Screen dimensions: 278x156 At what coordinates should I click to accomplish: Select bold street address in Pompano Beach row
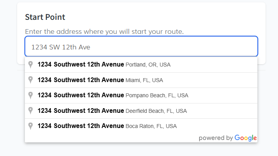pyautogui.click(x=80, y=95)
